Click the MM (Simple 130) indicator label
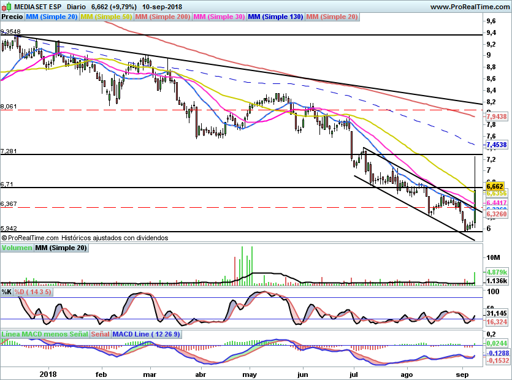 [275, 17]
